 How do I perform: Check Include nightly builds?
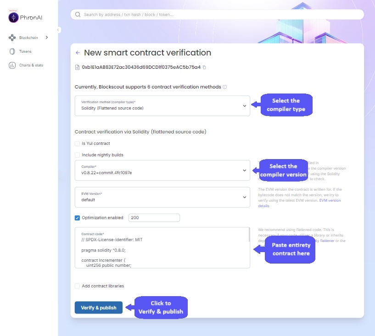(x=77, y=155)
